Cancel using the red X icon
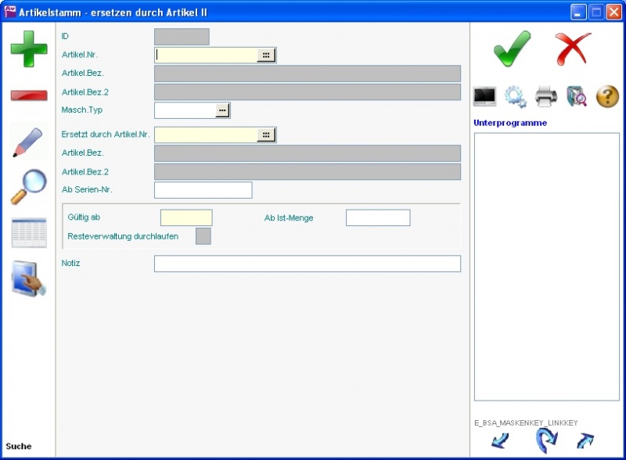Image resolution: width=626 pixels, height=460 pixels. tap(574, 49)
